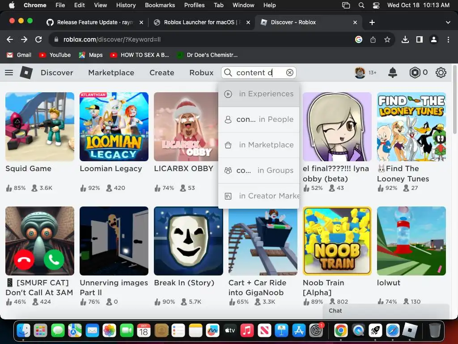Open Chrome three-dot menu
Viewport: 458px width, 344px height.
(x=448, y=39)
